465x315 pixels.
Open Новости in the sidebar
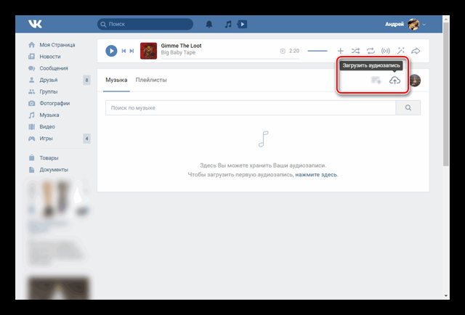50,57
